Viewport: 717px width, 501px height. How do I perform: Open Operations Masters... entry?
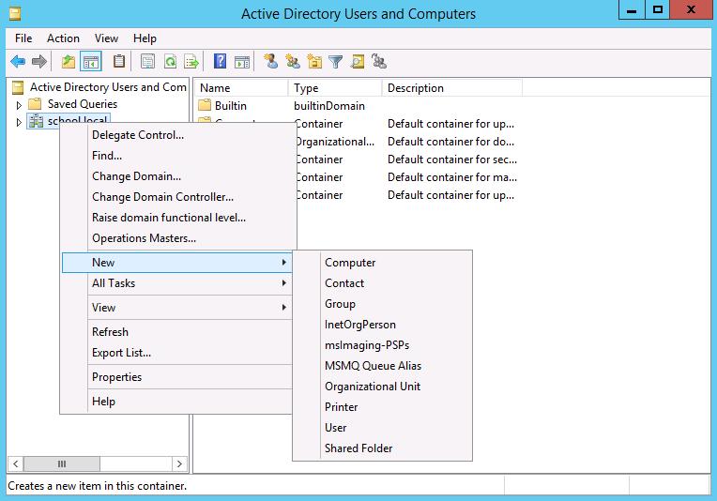point(176,238)
